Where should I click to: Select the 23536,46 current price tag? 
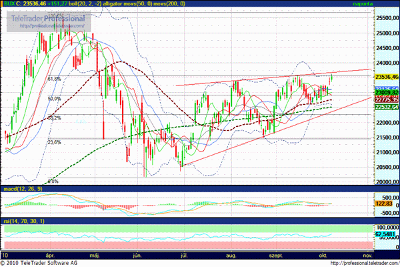point(384,77)
